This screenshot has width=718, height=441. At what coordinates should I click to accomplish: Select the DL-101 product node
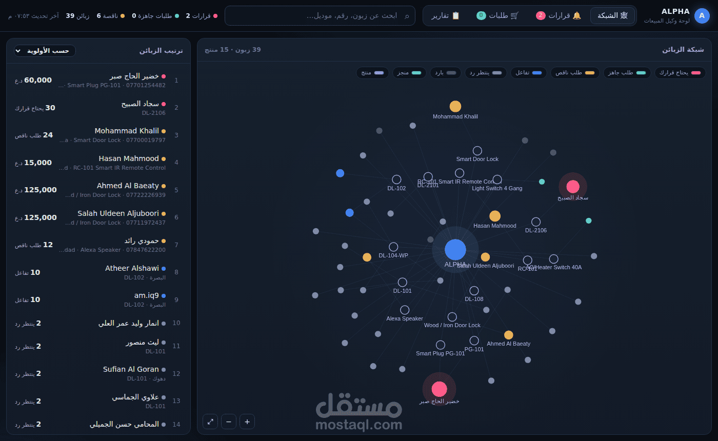click(x=402, y=282)
